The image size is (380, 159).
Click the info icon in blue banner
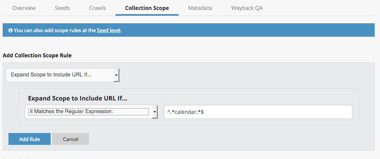[x=10, y=30]
